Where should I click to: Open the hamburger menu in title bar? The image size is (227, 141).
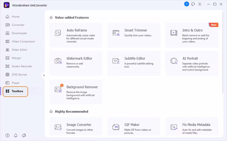[200, 4]
